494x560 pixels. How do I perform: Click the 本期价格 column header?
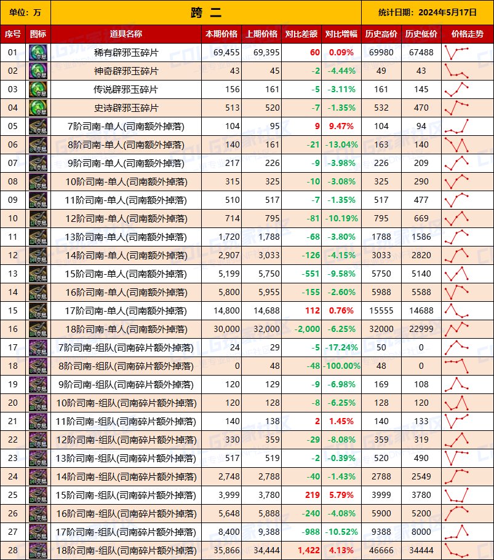tap(221, 34)
